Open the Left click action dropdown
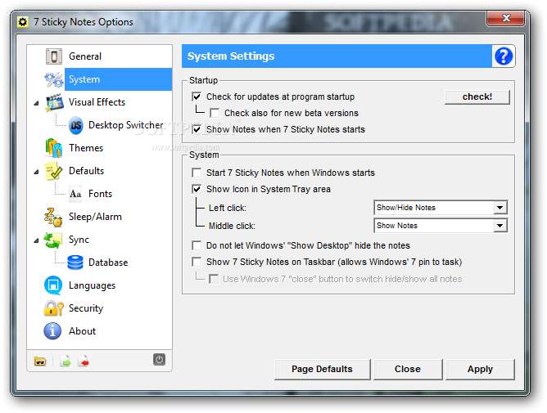 click(x=441, y=208)
